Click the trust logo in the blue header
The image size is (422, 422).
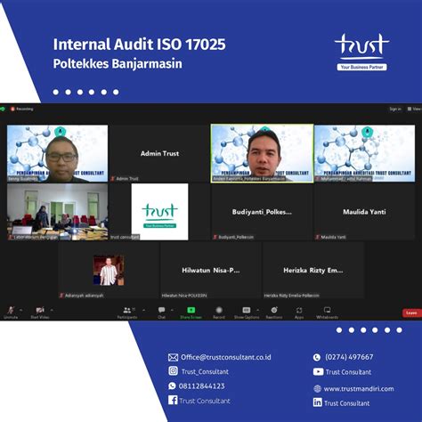[x=361, y=53]
